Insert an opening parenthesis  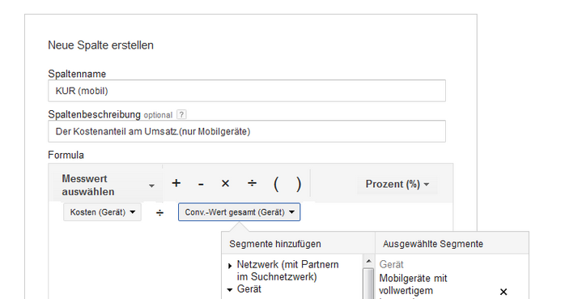click(276, 184)
